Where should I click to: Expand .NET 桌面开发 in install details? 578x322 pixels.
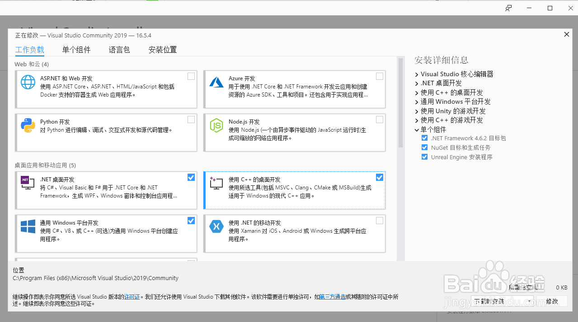(417, 83)
